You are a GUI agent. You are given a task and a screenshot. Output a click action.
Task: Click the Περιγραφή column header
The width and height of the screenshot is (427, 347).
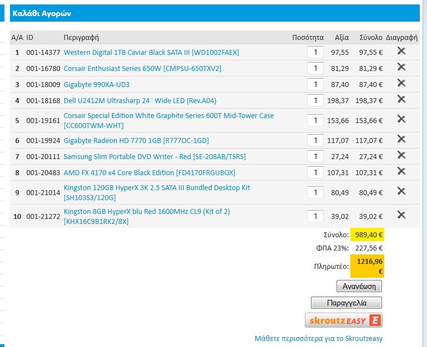[x=81, y=38]
